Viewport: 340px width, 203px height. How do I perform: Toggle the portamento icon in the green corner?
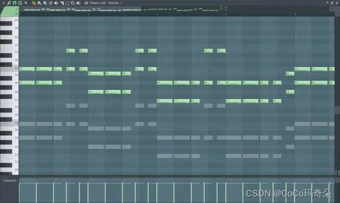click(16, 14)
